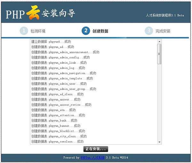Click the phpyun_city_class log line
The width and height of the screenshot is (192, 163).
point(59,136)
